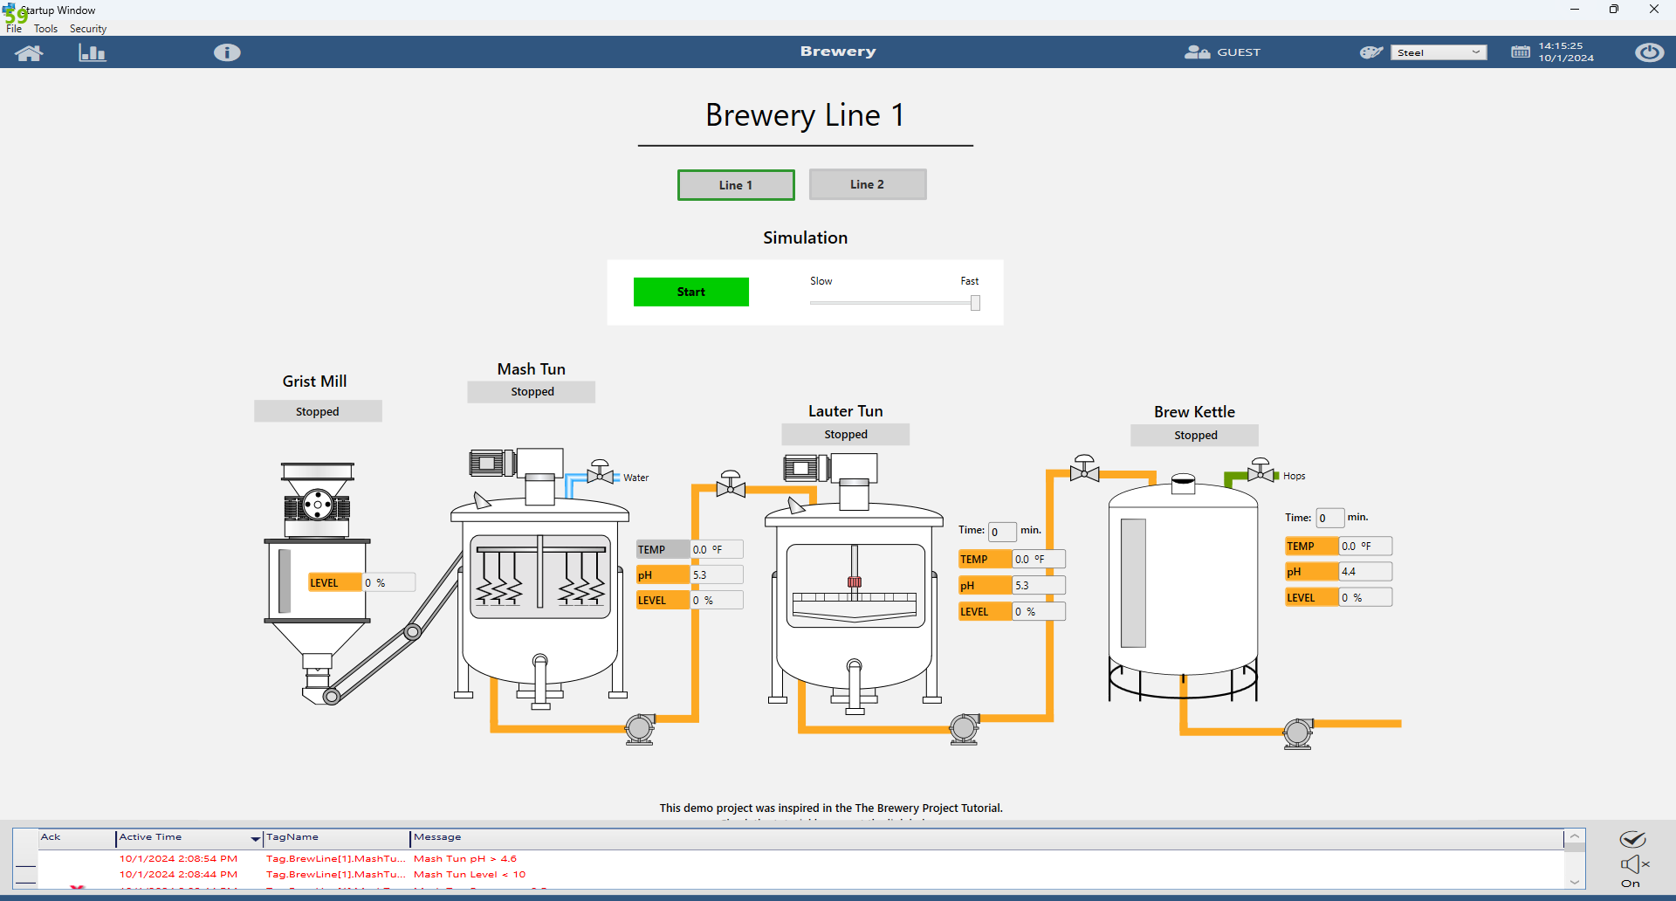This screenshot has height=901, width=1676.
Task: Open the Steel theme dropdown
Action: (x=1439, y=52)
